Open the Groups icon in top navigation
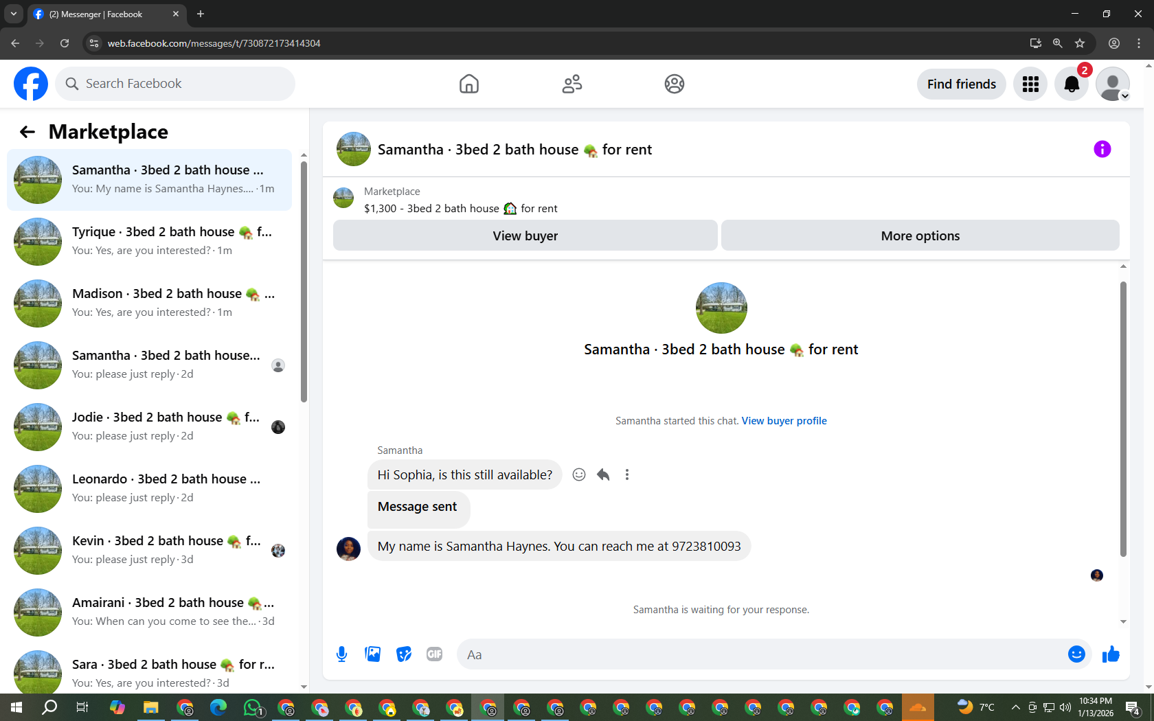 pos(675,84)
